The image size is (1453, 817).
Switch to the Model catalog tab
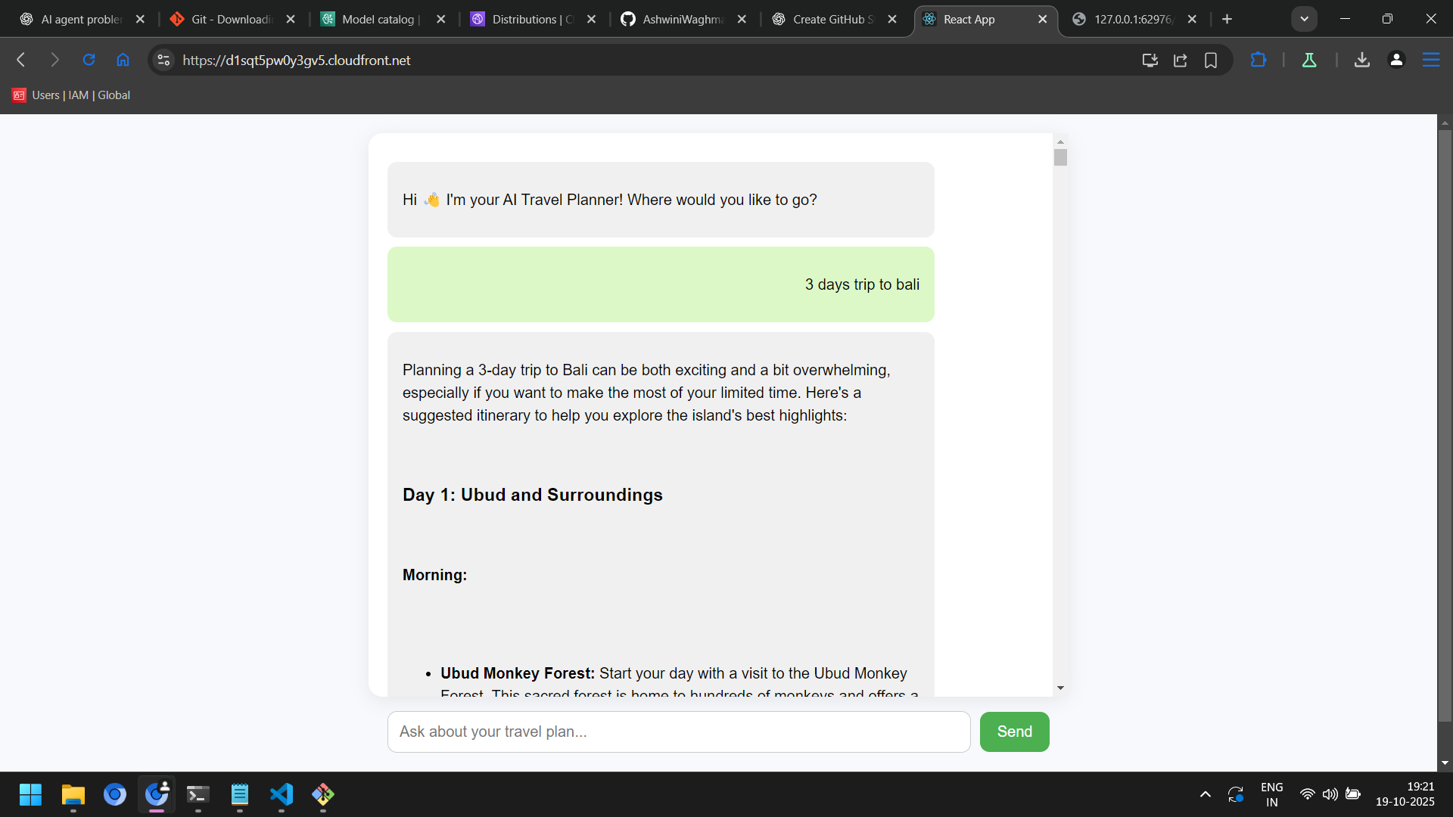(380, 19)
